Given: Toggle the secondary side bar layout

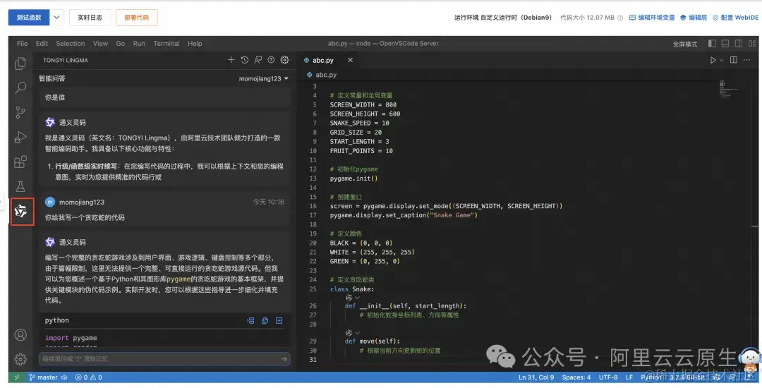Looking at the screenshot, I should [x=738, y=44].
